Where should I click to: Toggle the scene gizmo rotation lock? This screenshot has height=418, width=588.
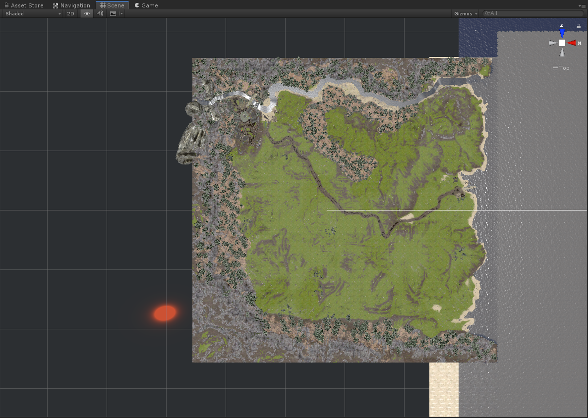(579, 26)
